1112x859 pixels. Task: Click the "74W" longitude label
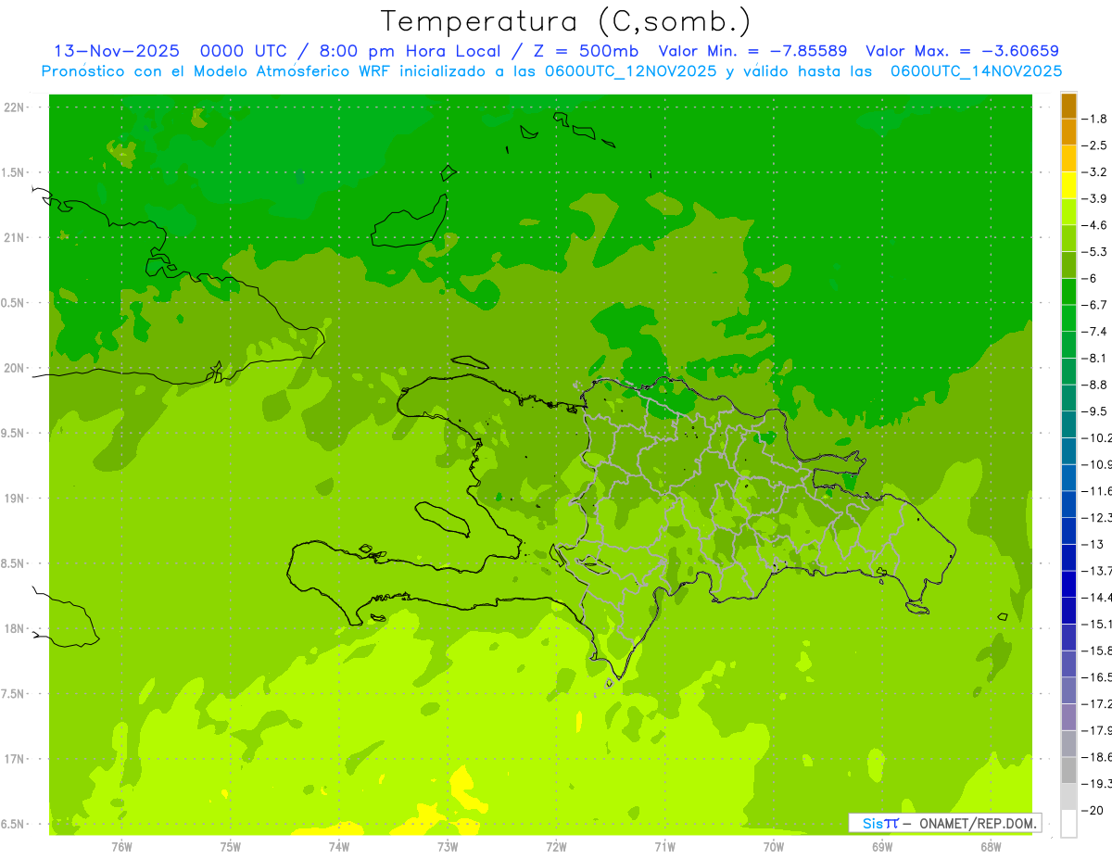coord(339,846)
